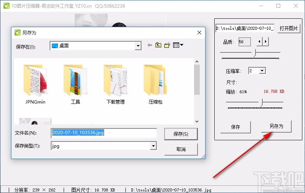Click the 品质 quality slider handle

coord(254,53)
